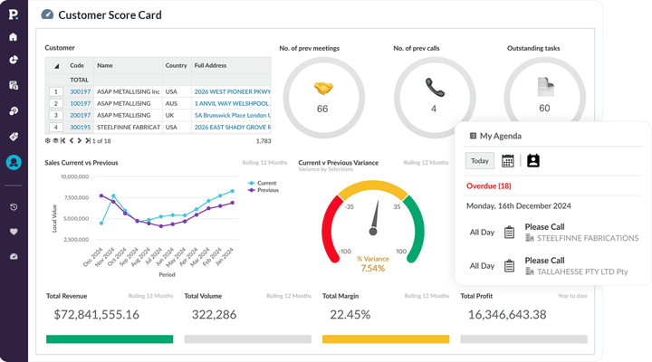Click the Today button in My Agenda
Image resolution: width=652 pixels, height=362 pixels.
point(480,161)
